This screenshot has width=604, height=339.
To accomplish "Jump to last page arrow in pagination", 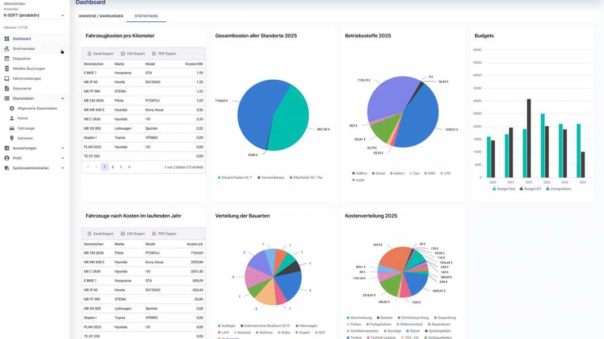I will pyautogui.click(x=129, y=167).
